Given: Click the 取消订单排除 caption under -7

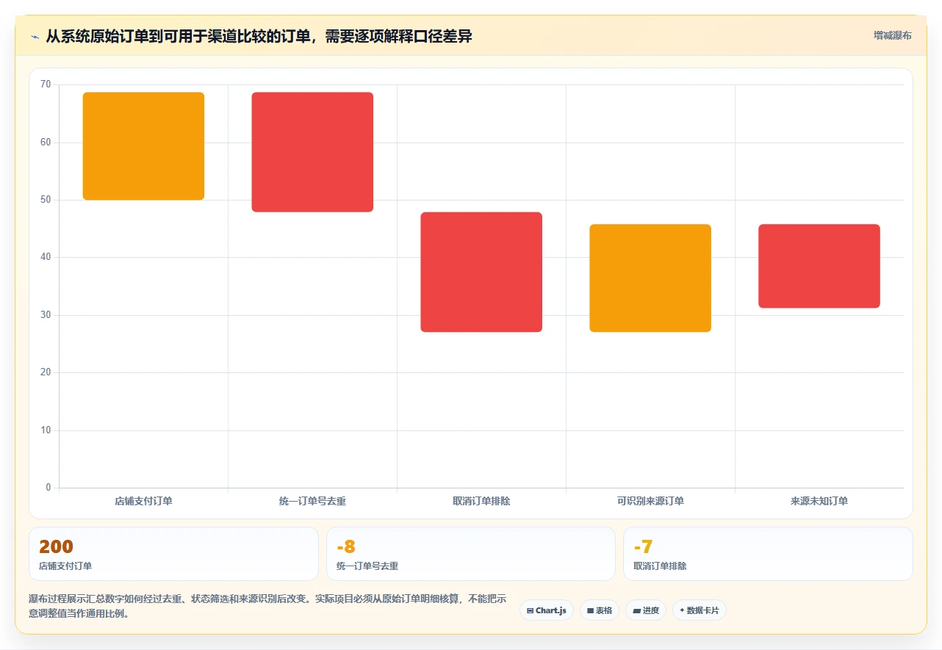Looking at the screenshot, I should (660, 566).
